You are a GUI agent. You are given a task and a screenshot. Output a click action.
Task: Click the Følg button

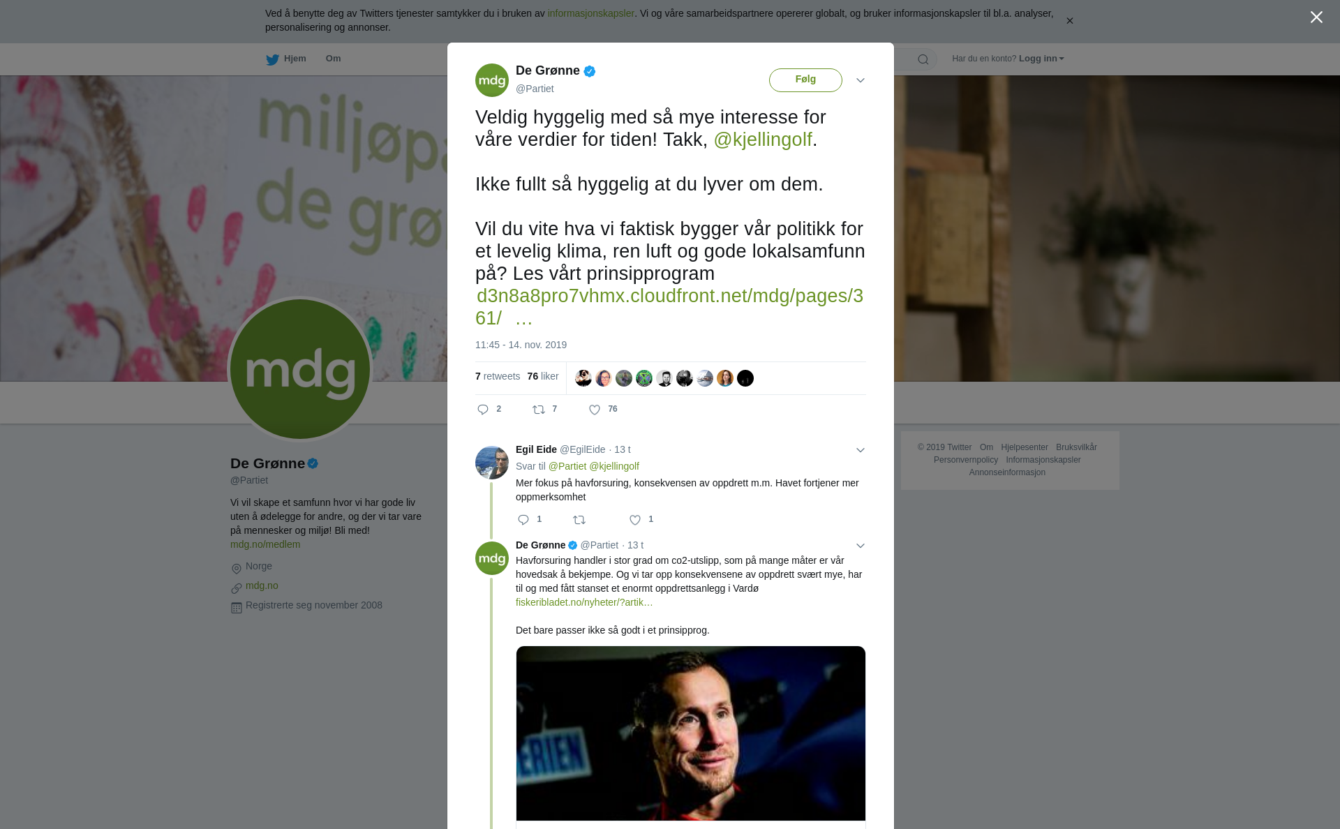805,80
